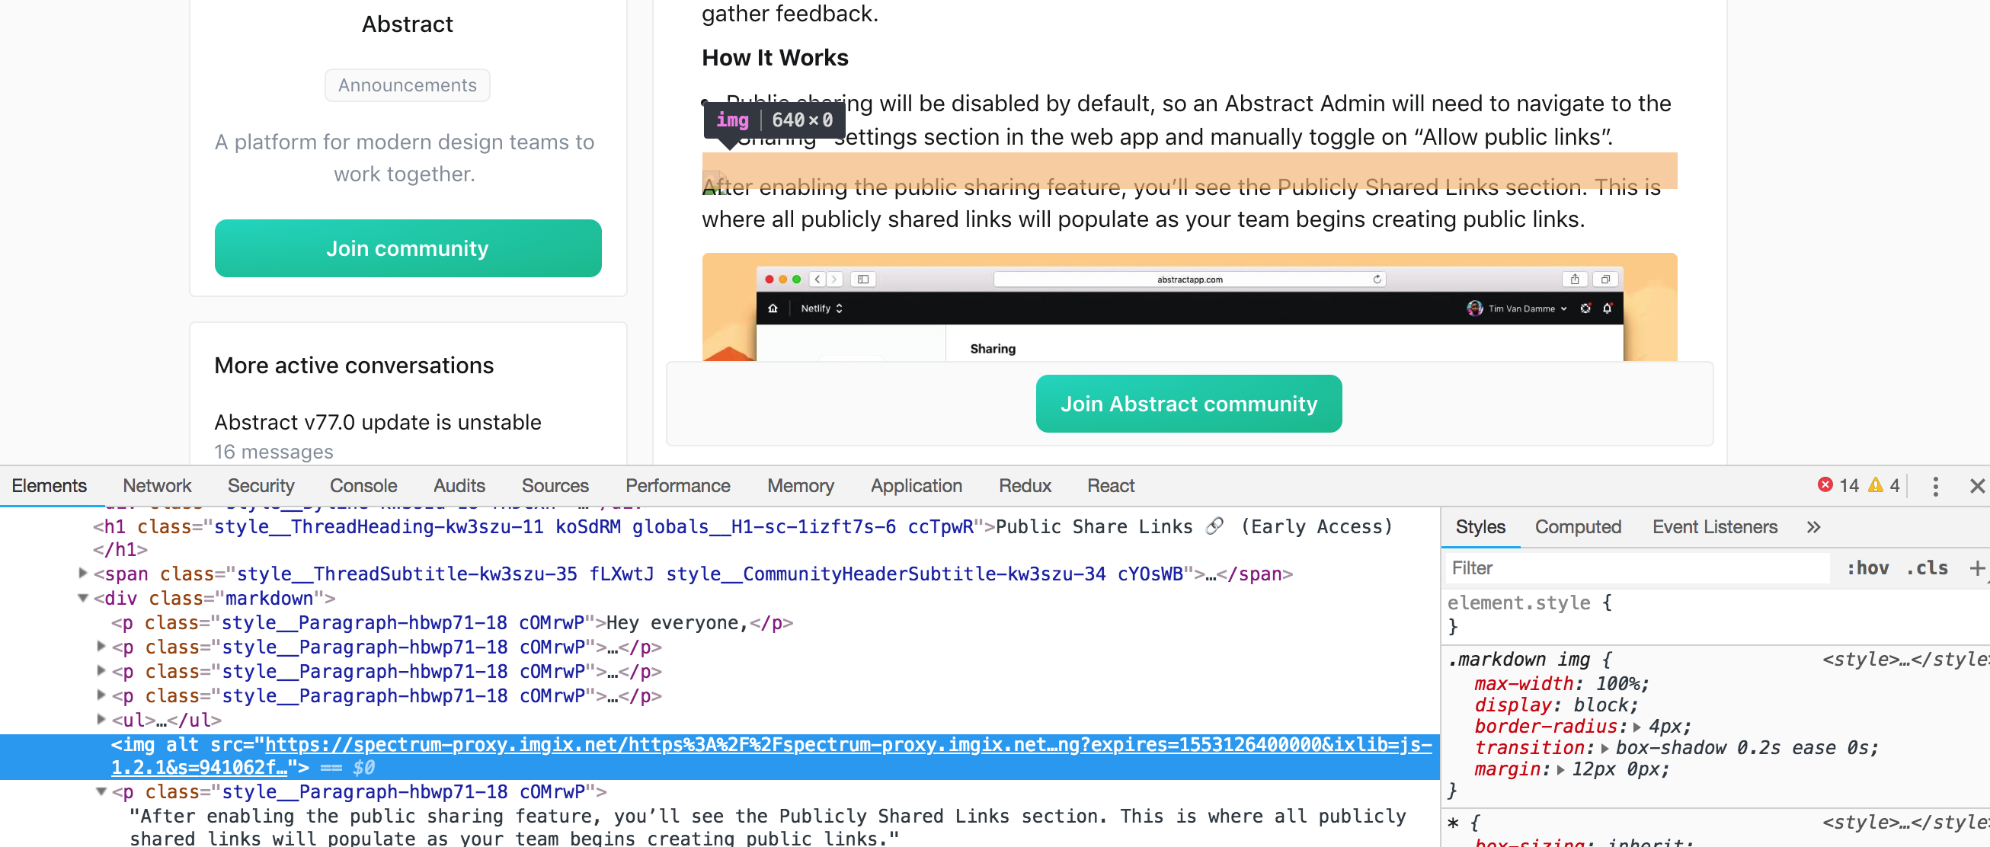Switch to the Computed pane tab
Viewport: 1990px width, 847px height.
(1578, 527)
